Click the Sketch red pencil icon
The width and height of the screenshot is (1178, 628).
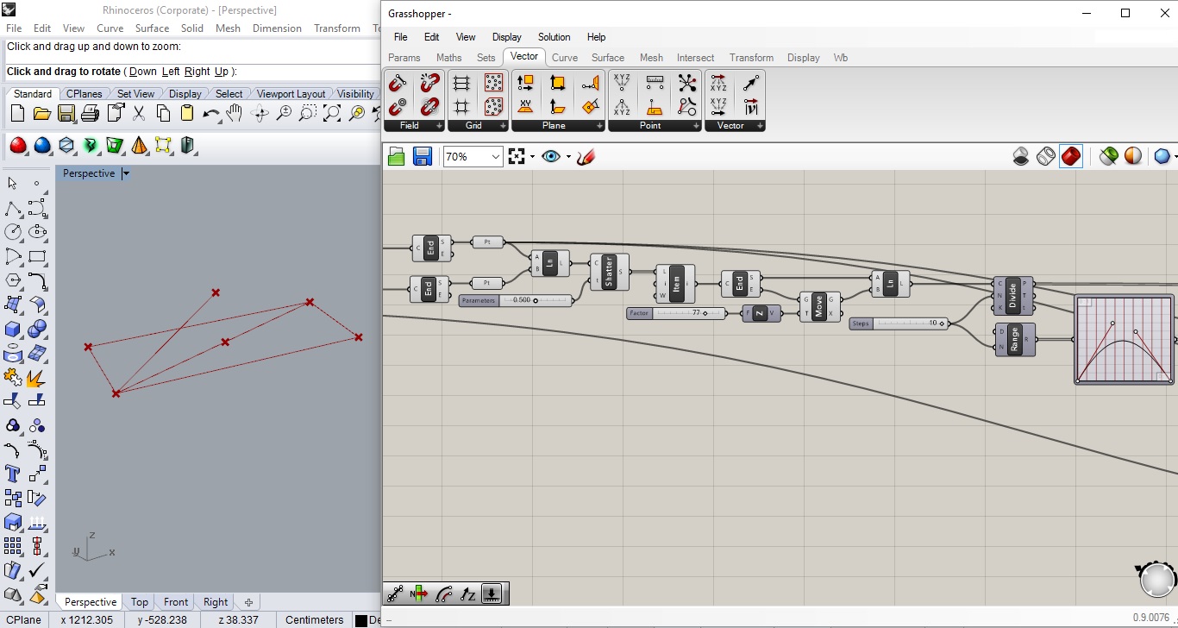[x=586, y=156]
